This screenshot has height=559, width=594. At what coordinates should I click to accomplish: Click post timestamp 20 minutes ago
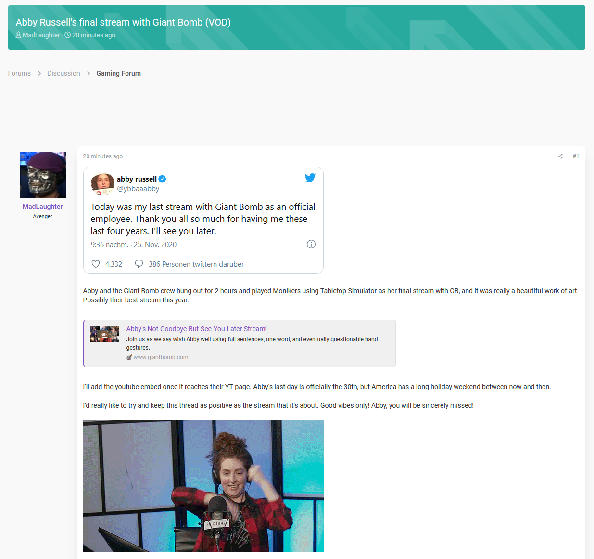(x=103, y=156)
